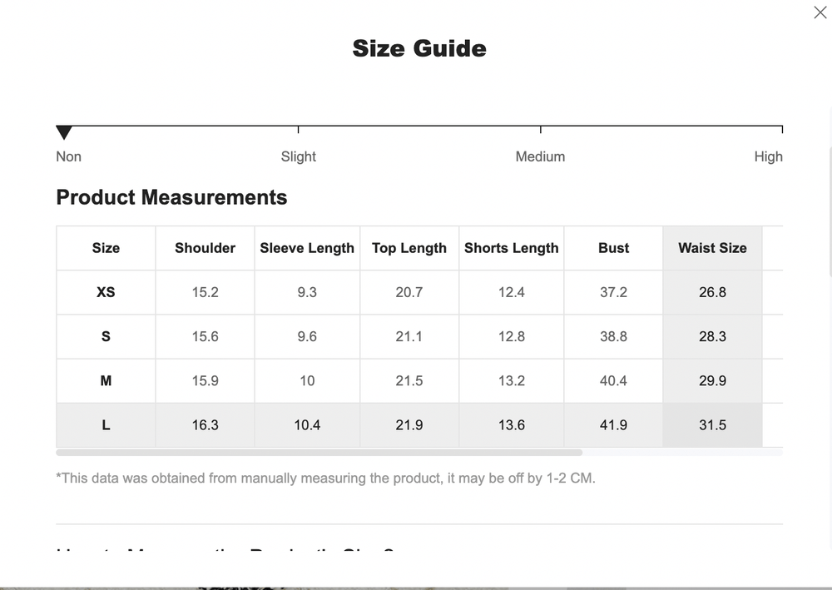Image resolution: width=832 pixels, height=590 pixels.
Task: Click L bust value 41.9
Action: click(x=613, y=425)
